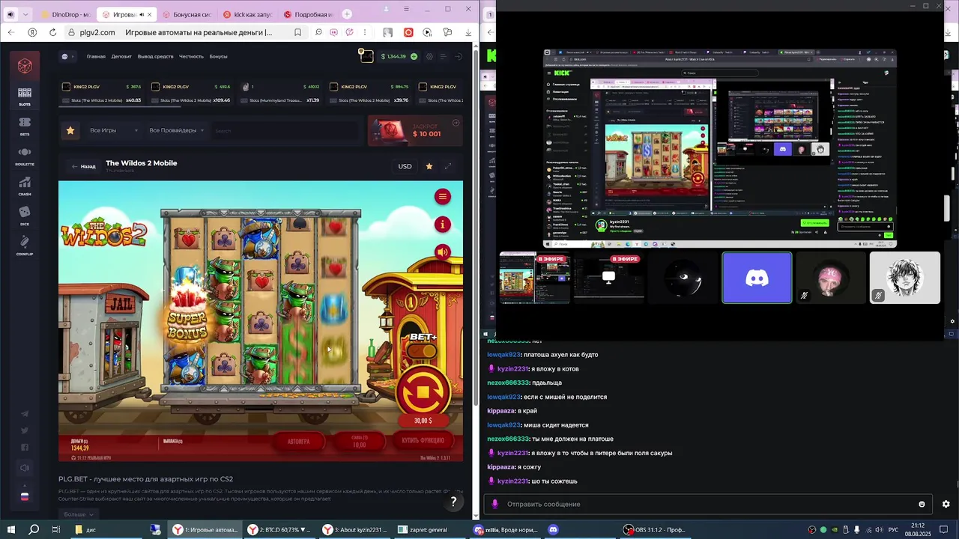Open the user profile avatar
This screenshot has height=539, width=959.
click(366, 56)
